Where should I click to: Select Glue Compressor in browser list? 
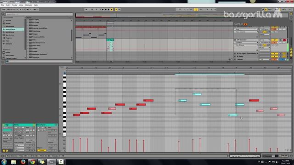click(x=38, y=43)
